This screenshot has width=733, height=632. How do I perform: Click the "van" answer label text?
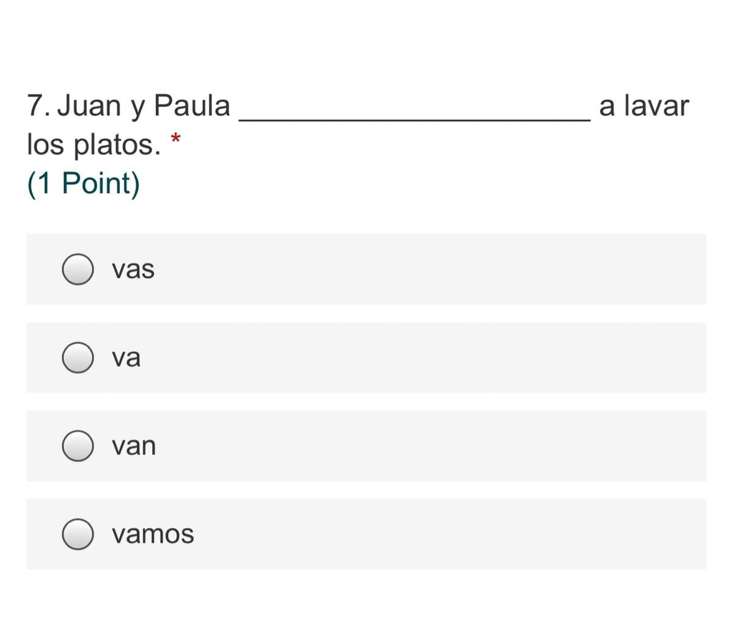tap(134, 446)
